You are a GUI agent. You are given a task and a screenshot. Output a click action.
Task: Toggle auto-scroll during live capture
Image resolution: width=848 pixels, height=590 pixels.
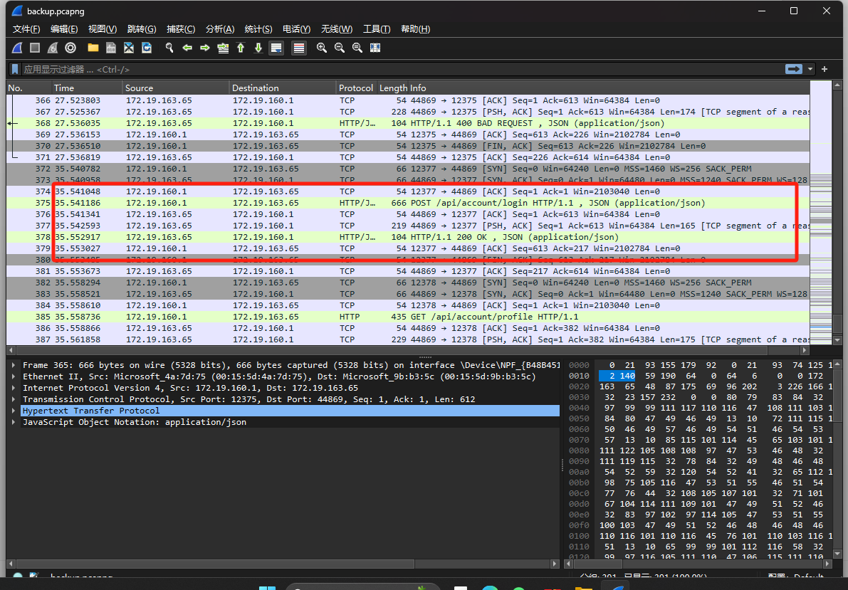pyautogui.click(x=276, y=48)
